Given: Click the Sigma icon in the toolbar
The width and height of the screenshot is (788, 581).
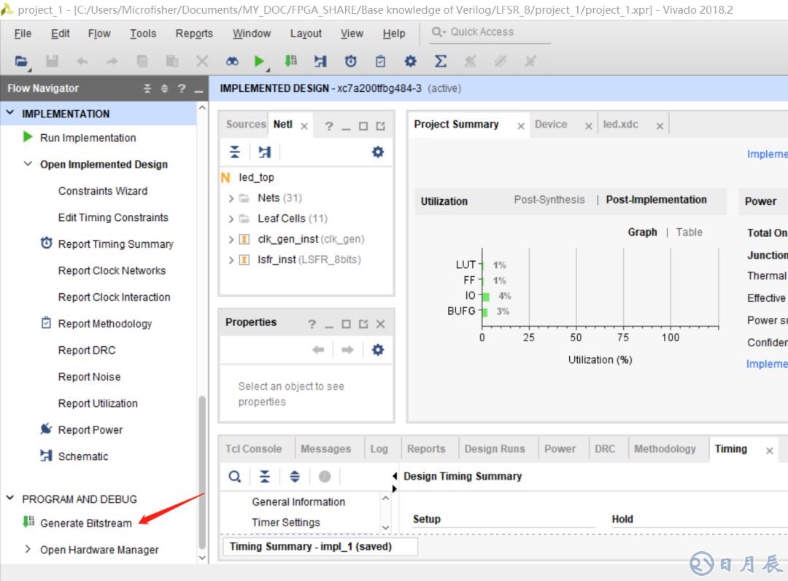Looking at the screenshot, I should (441, 61).
